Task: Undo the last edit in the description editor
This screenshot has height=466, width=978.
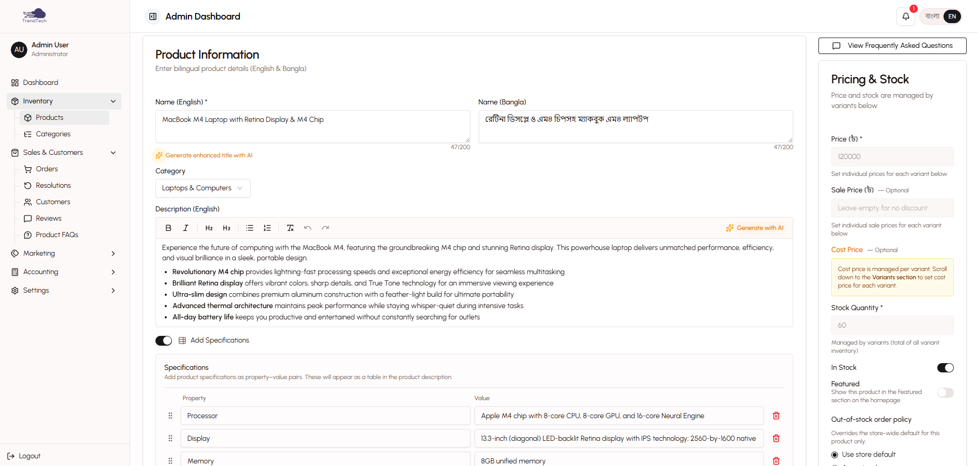Action: tap(307, 227)
